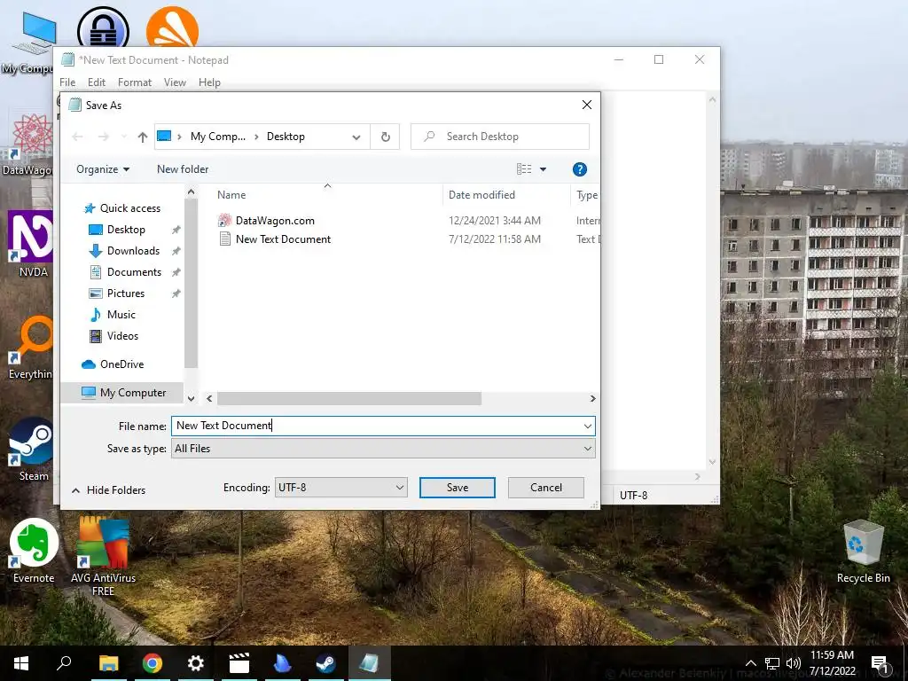The width and height of the screenshot is (908, 681).
Task: Launch Chrome from the taskbar
Action: [152, 663]
